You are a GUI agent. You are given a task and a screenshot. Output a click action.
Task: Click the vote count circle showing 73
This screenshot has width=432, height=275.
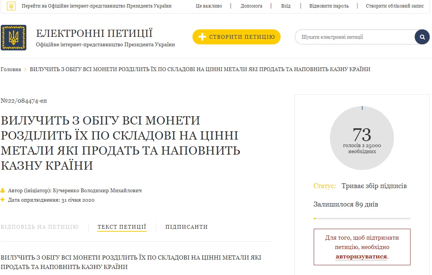point(362,138)
